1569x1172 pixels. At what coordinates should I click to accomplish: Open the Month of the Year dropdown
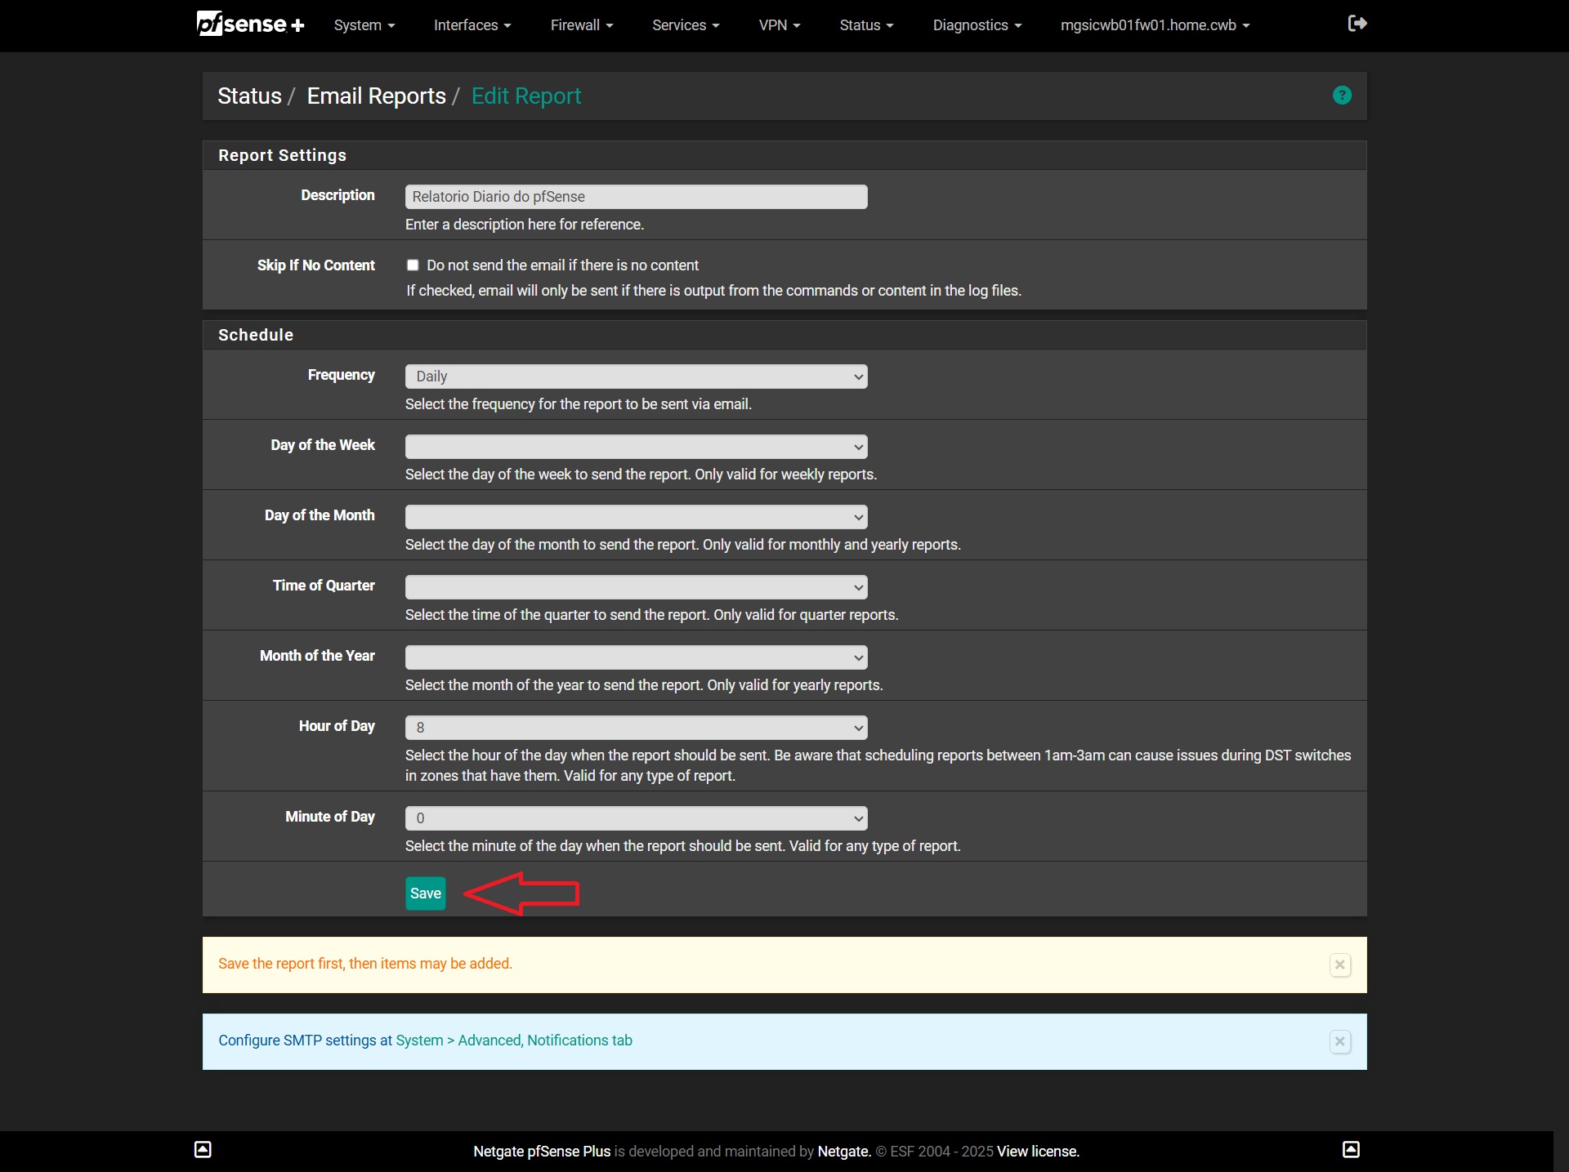pos(636,657)
